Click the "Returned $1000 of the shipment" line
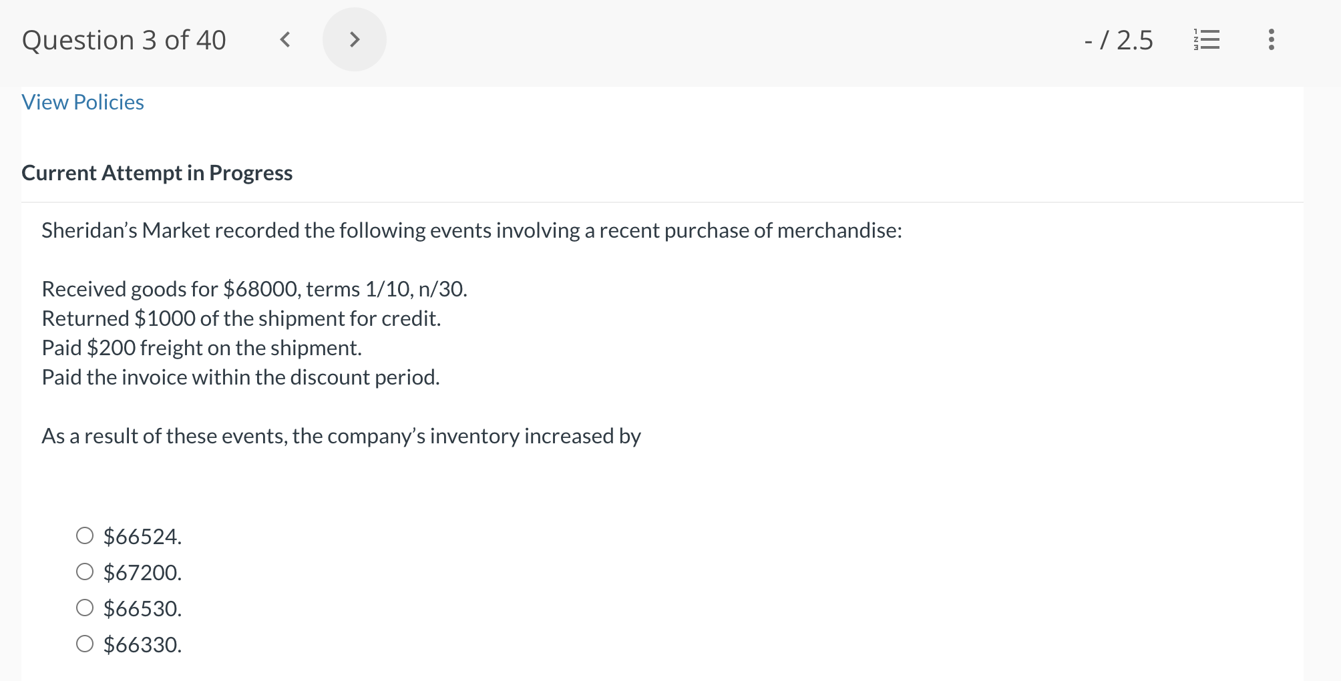The image size is (1341, 681). point(241,318)
